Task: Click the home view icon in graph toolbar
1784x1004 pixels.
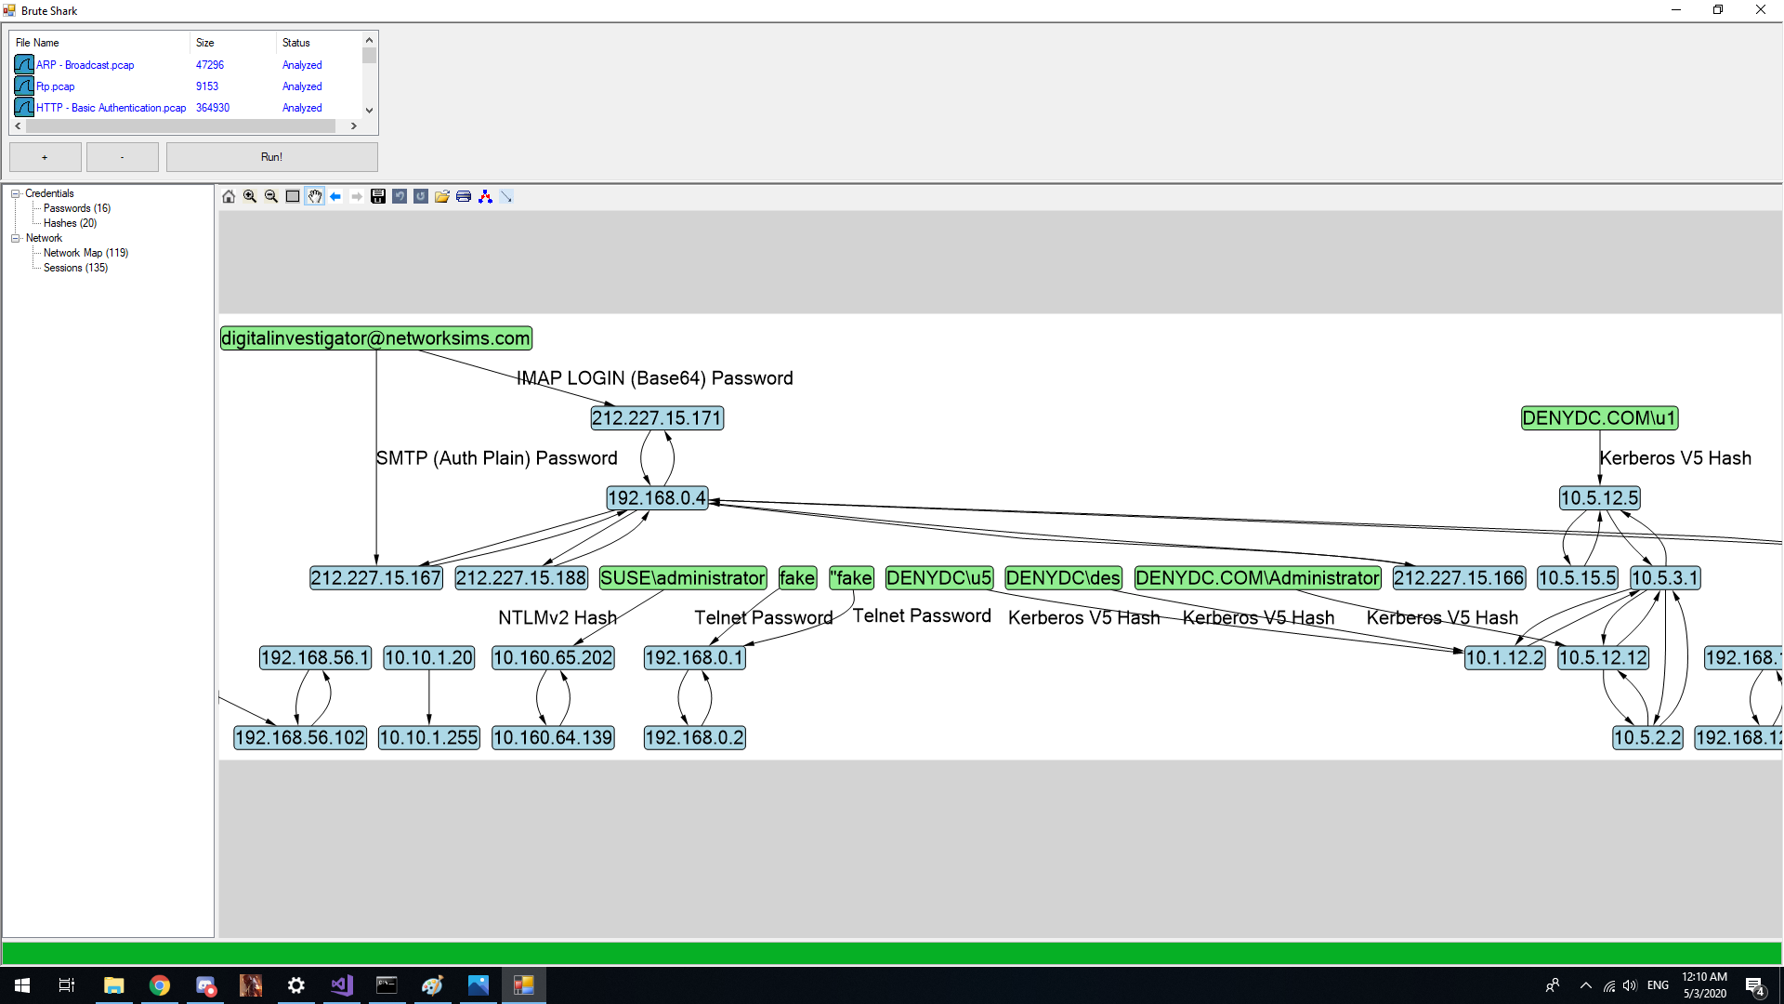Action: click(229, 196)
